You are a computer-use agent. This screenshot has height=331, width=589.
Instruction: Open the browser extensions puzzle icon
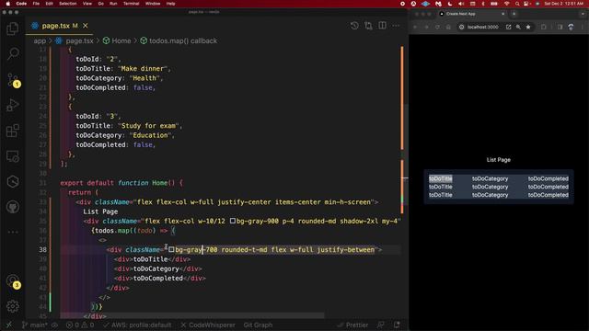(x=544, y=27)
